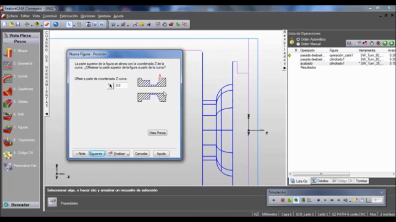Screen dimensions: 396x222
Task: Open Personalizar Fab step in Pasos panel
Action: point(20,166)
